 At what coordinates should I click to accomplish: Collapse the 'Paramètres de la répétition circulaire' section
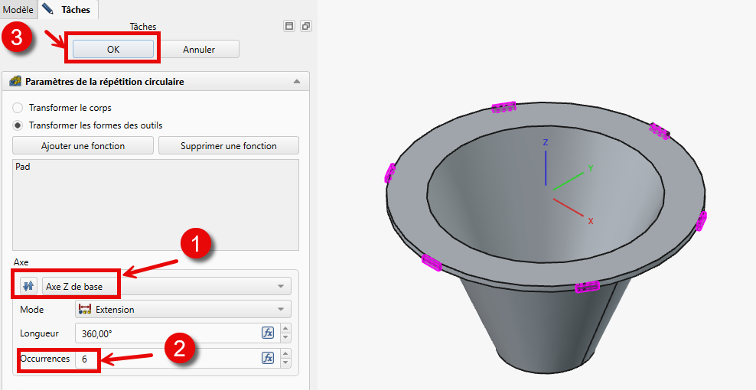(x=296, y=82)
